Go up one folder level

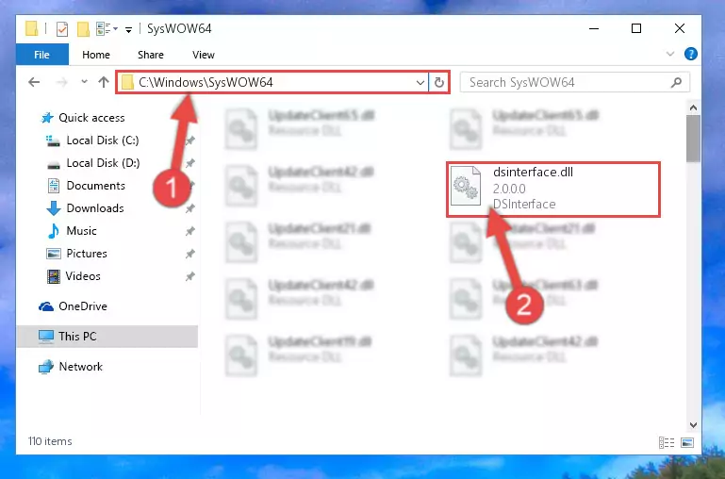tap(104, 82)
